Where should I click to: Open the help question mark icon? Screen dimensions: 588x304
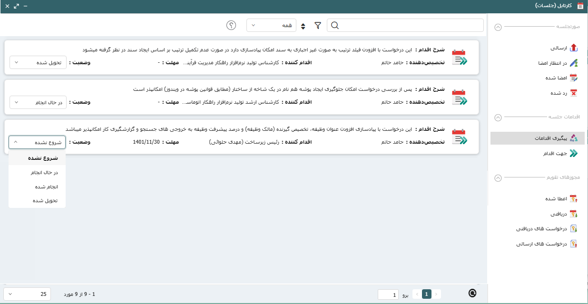[232, 25]
